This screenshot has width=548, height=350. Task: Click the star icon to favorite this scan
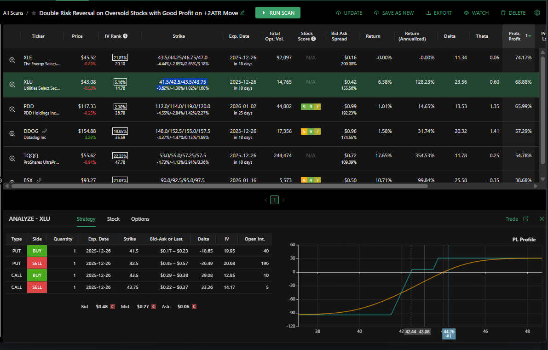point(34,13)
